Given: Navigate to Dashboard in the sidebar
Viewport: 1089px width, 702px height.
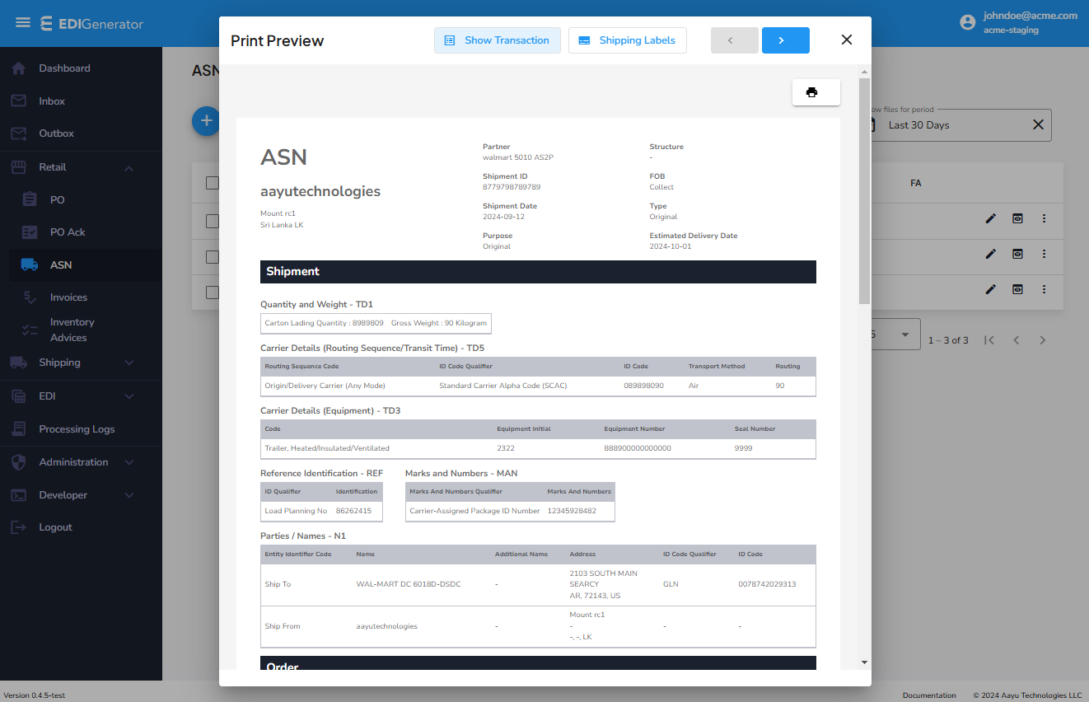Looking at the screenshot, I should tap(66, 68).
